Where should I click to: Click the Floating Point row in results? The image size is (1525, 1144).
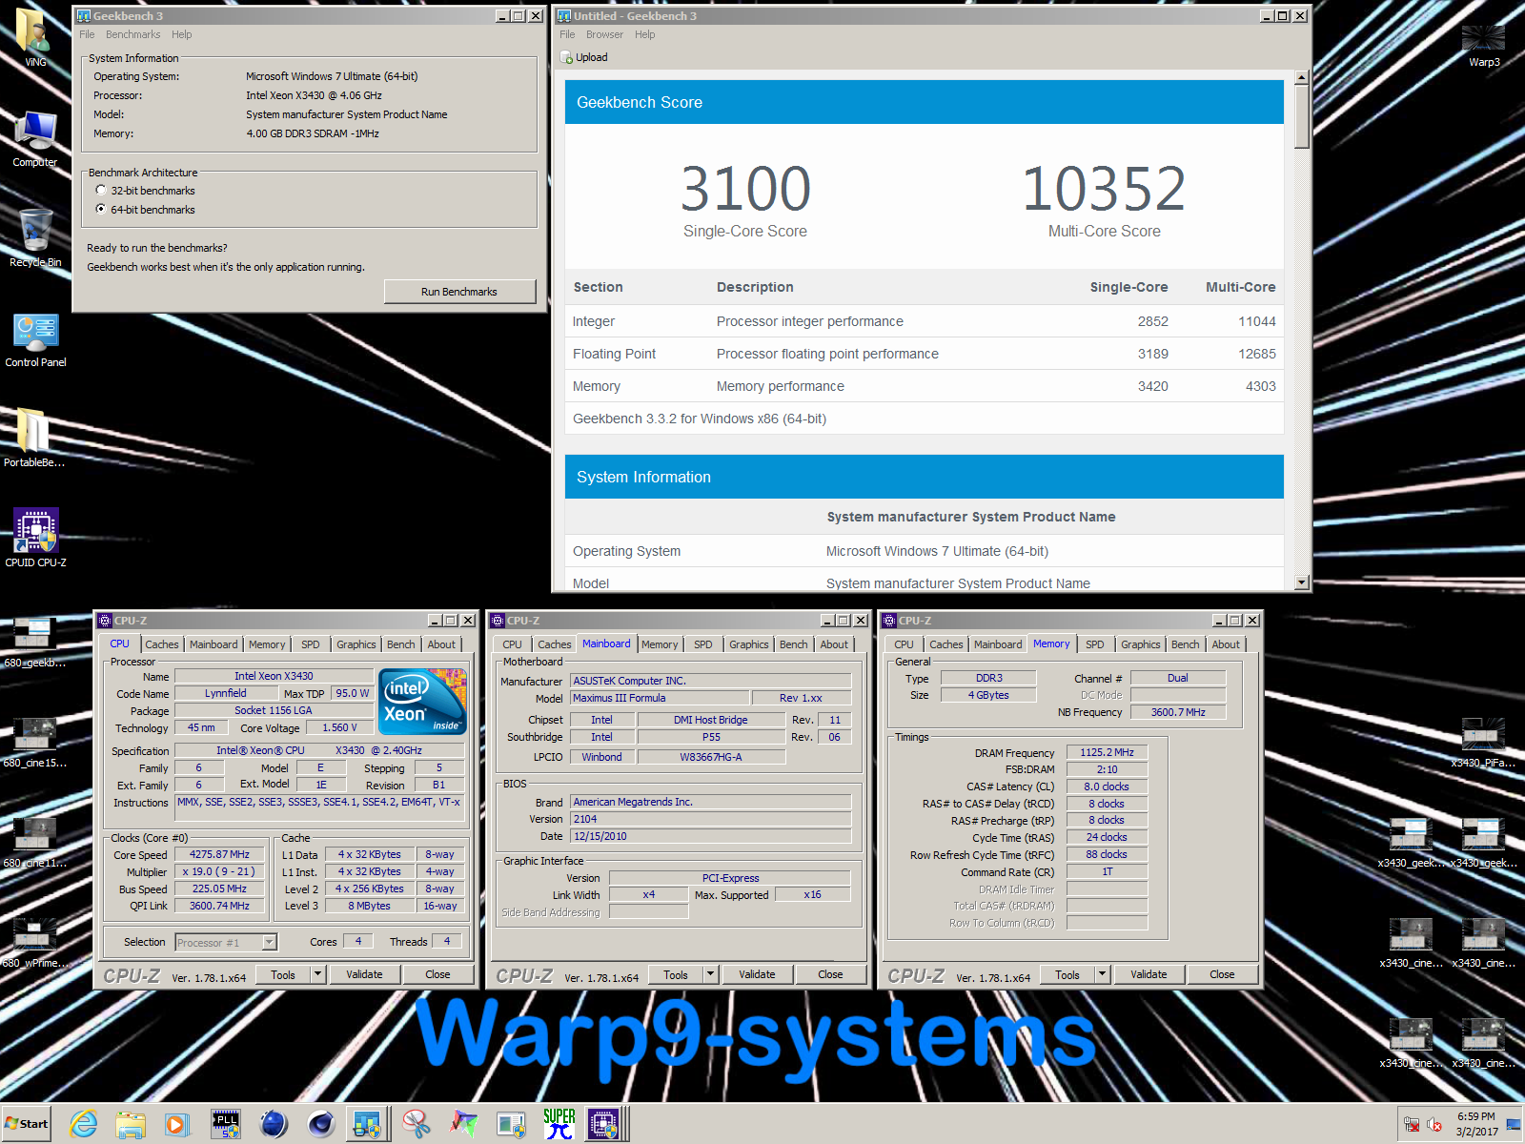coord(924,354)
